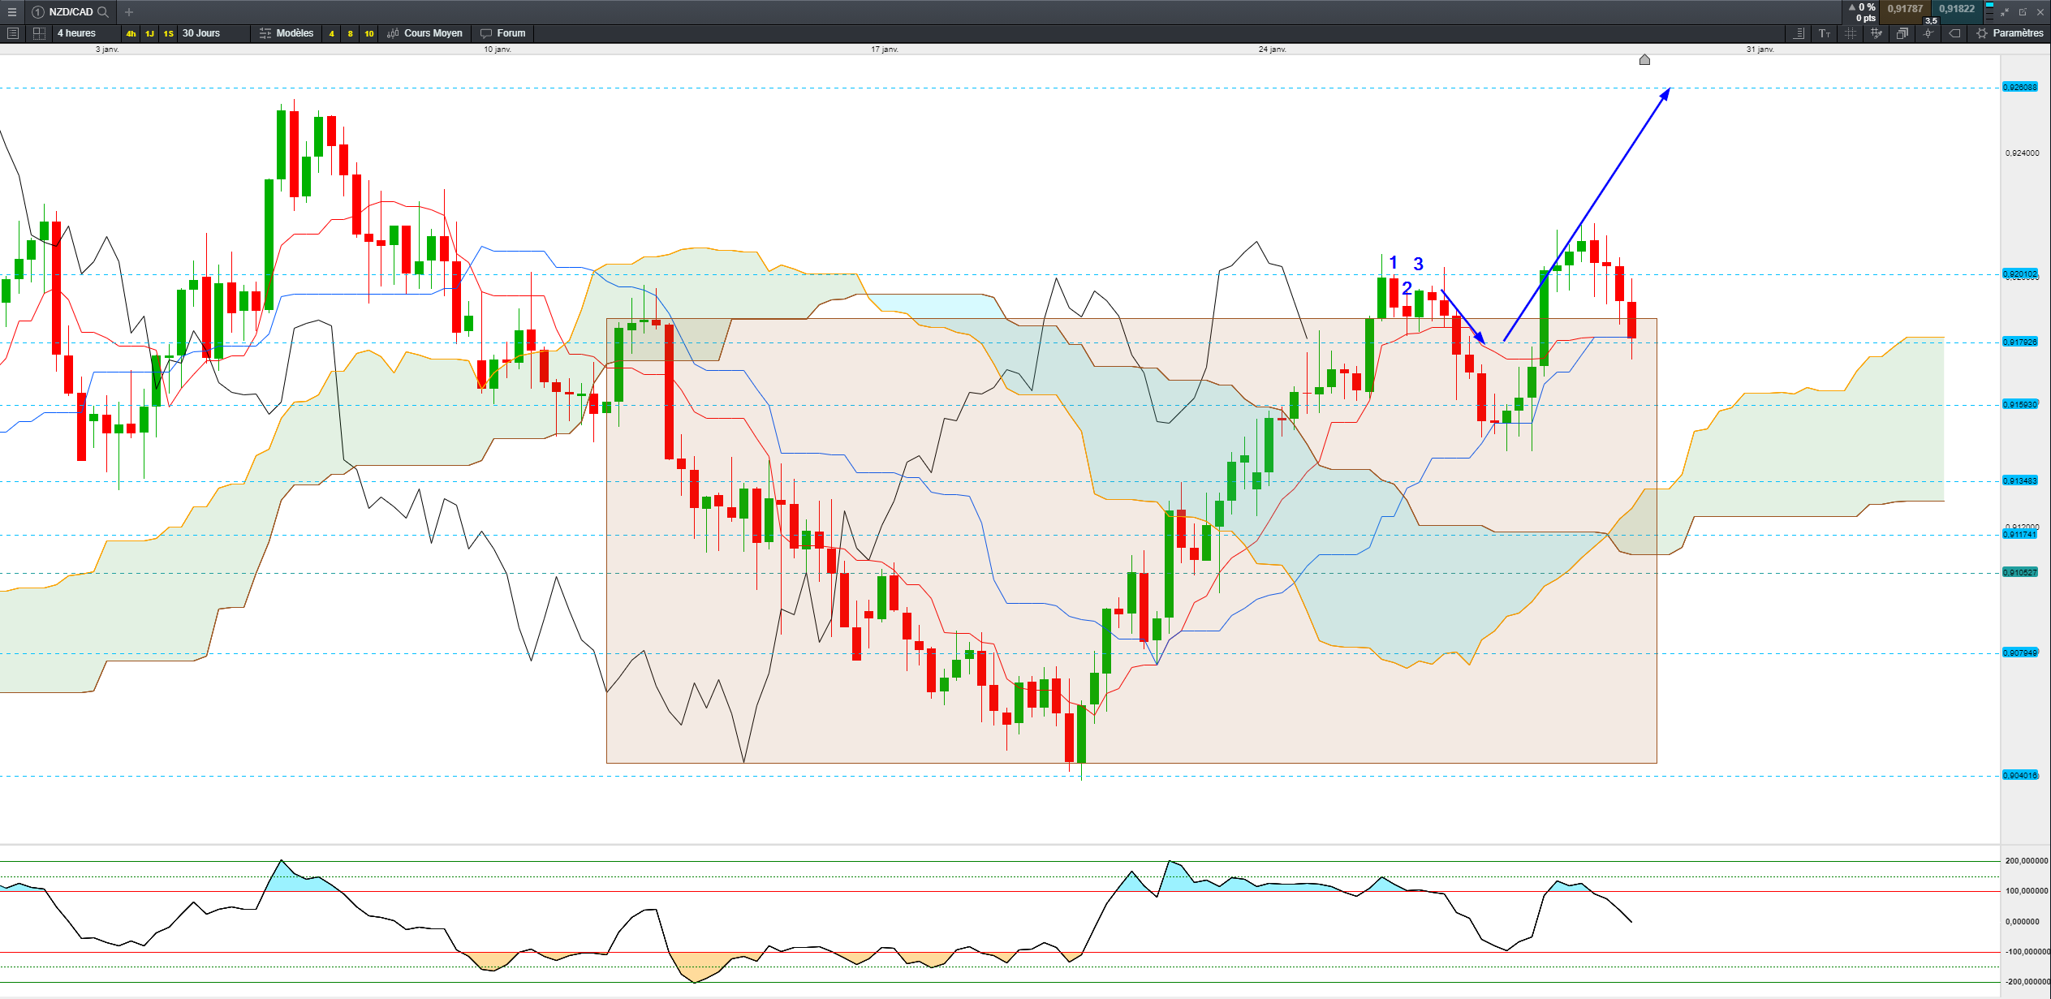2051x999 pixels.
Task: Open the stacked windows icon
Action: coord(1902,33)
